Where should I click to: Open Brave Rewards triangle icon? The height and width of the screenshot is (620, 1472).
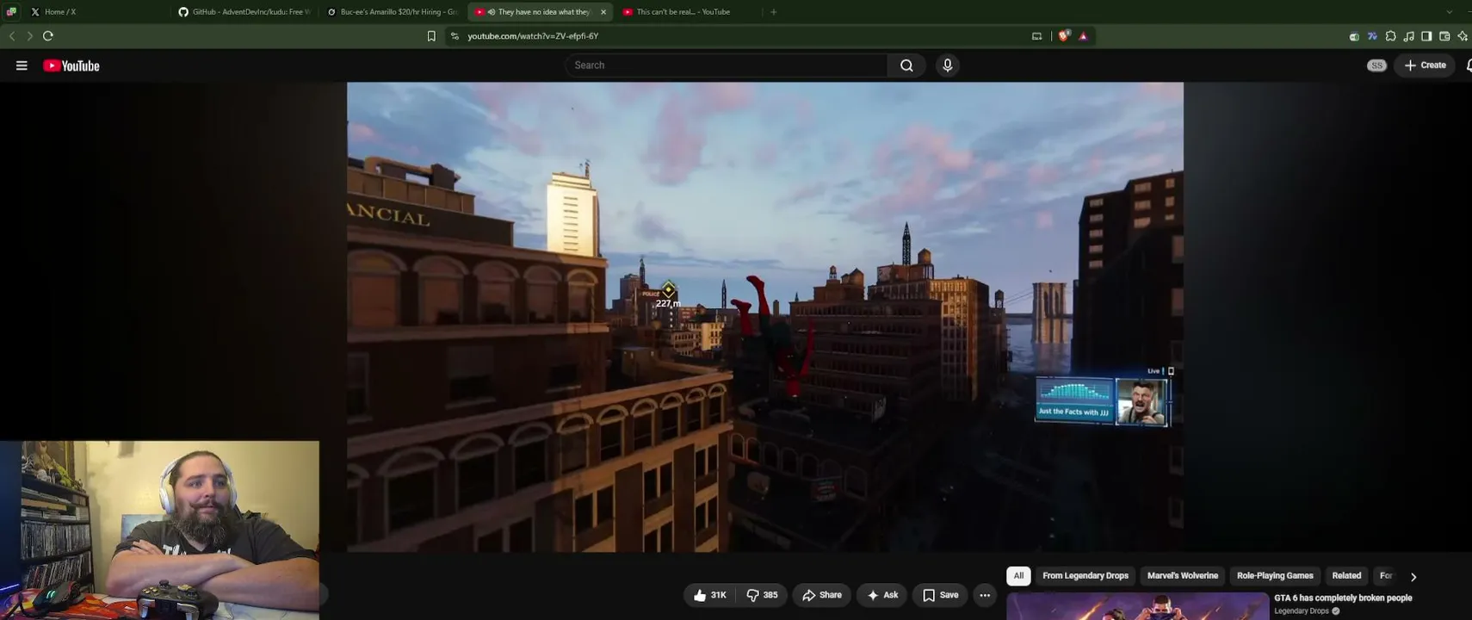coord(1083,36)
